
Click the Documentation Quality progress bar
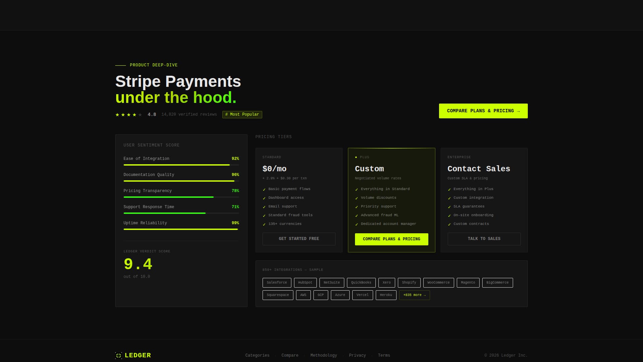[x=181, y=181]
